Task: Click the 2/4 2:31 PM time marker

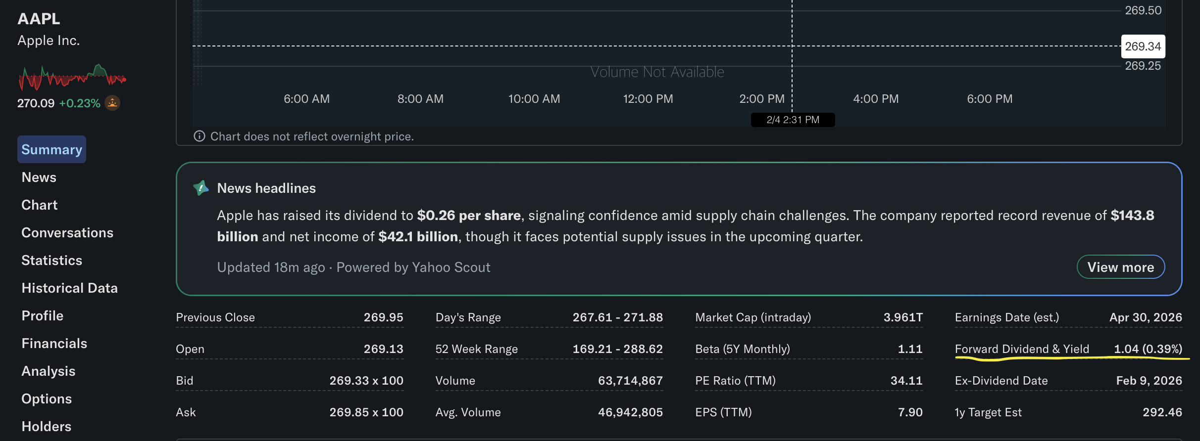Action: pyautogui.click(x=793, y=120)
